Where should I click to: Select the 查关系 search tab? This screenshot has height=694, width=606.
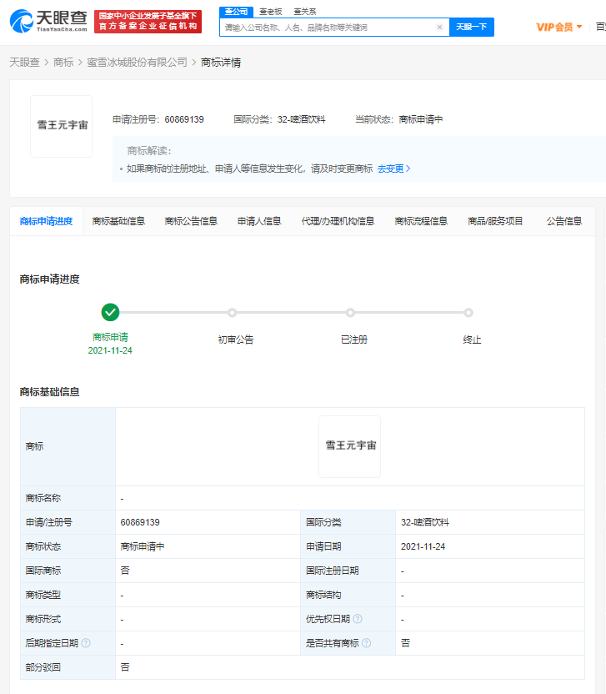pyautogui.click(x=305, y=12)
